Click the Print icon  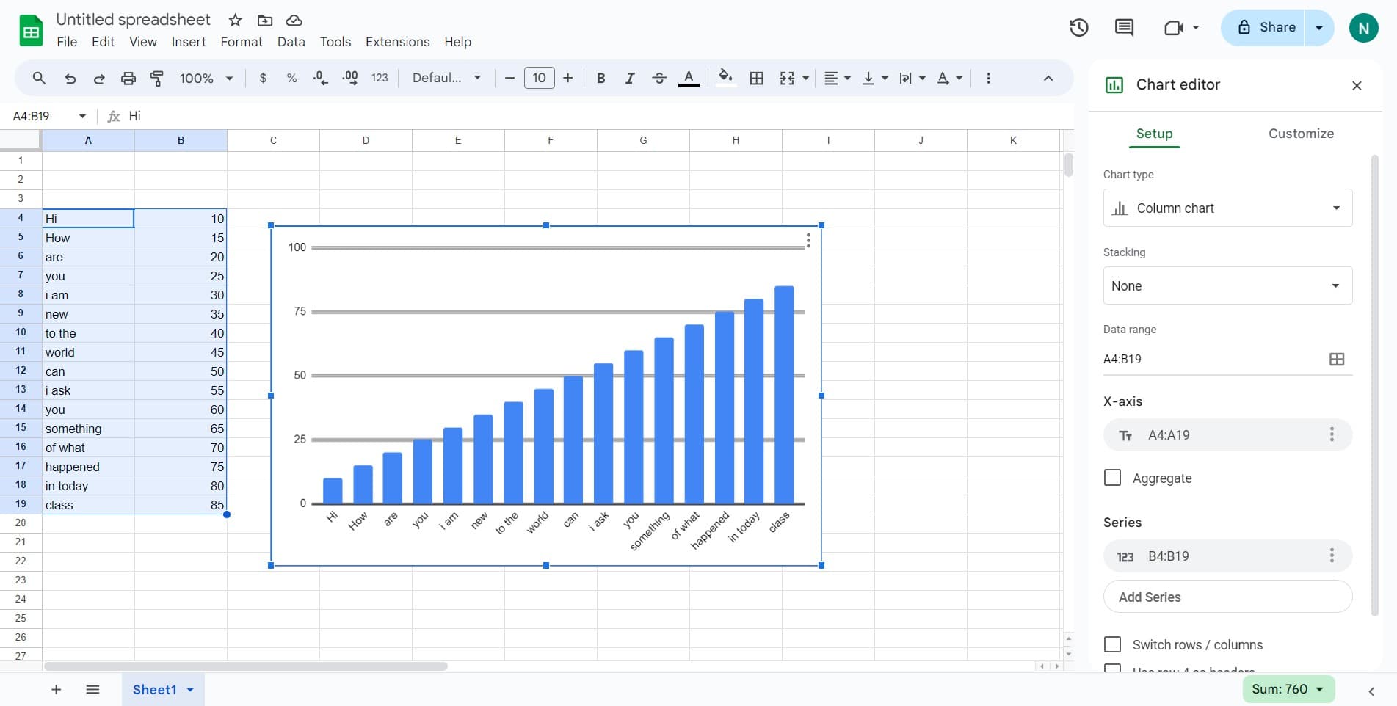point(128,78)
